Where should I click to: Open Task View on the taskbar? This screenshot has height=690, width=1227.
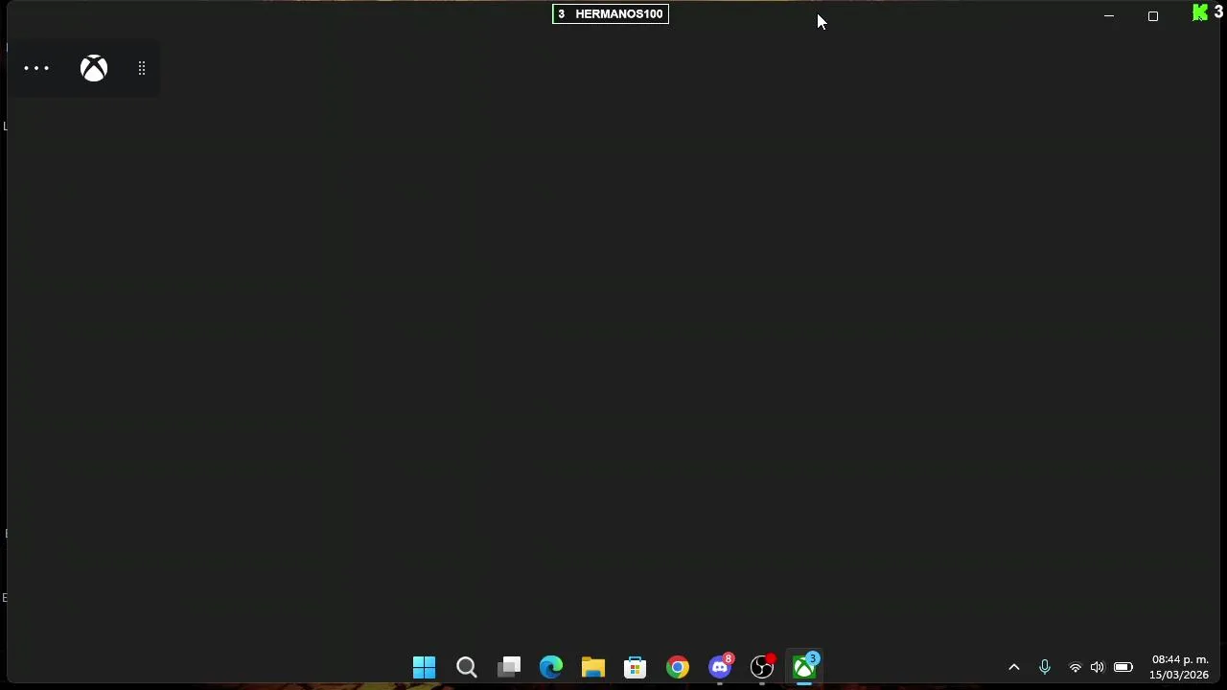point(509,667)
